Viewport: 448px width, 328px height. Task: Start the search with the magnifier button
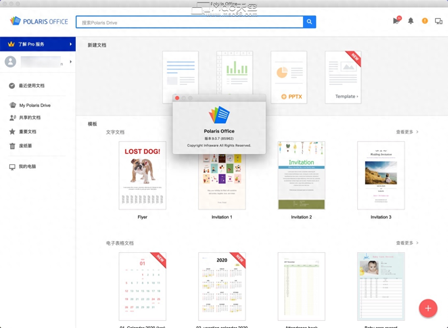tap(309, 21)
